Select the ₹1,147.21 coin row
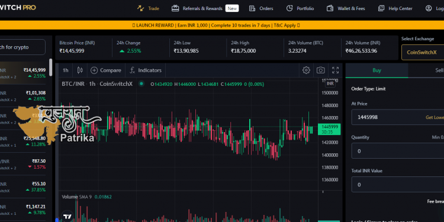Image resolution: width=444 pixels, height=222 pixels. [22, 210]
